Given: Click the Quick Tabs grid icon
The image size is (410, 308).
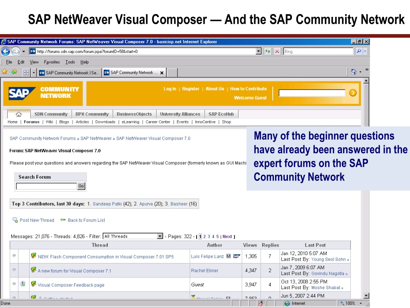Looking at the screenshot, I should pyautogui.click(x=26, y=73).
